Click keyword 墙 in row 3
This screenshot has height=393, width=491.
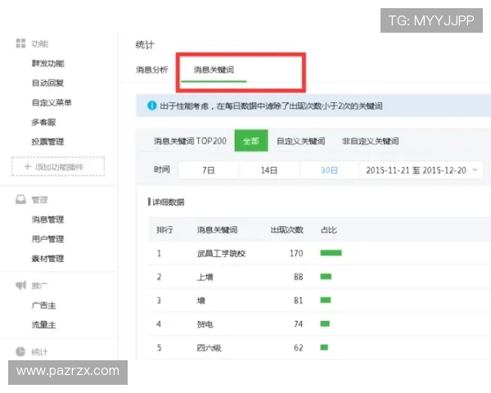tap(201, 300)
